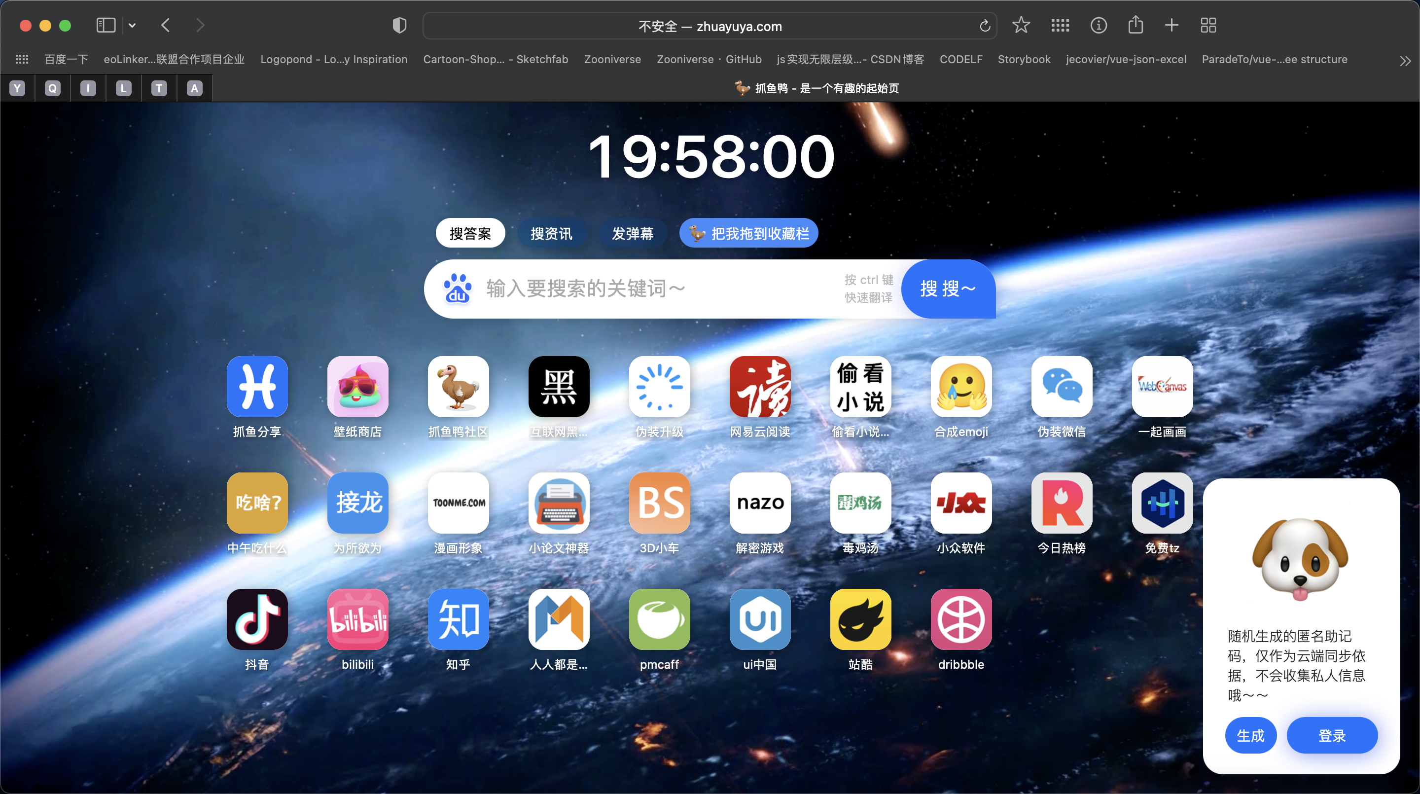Open the 中午吃什么 icon

pos(257,503)
